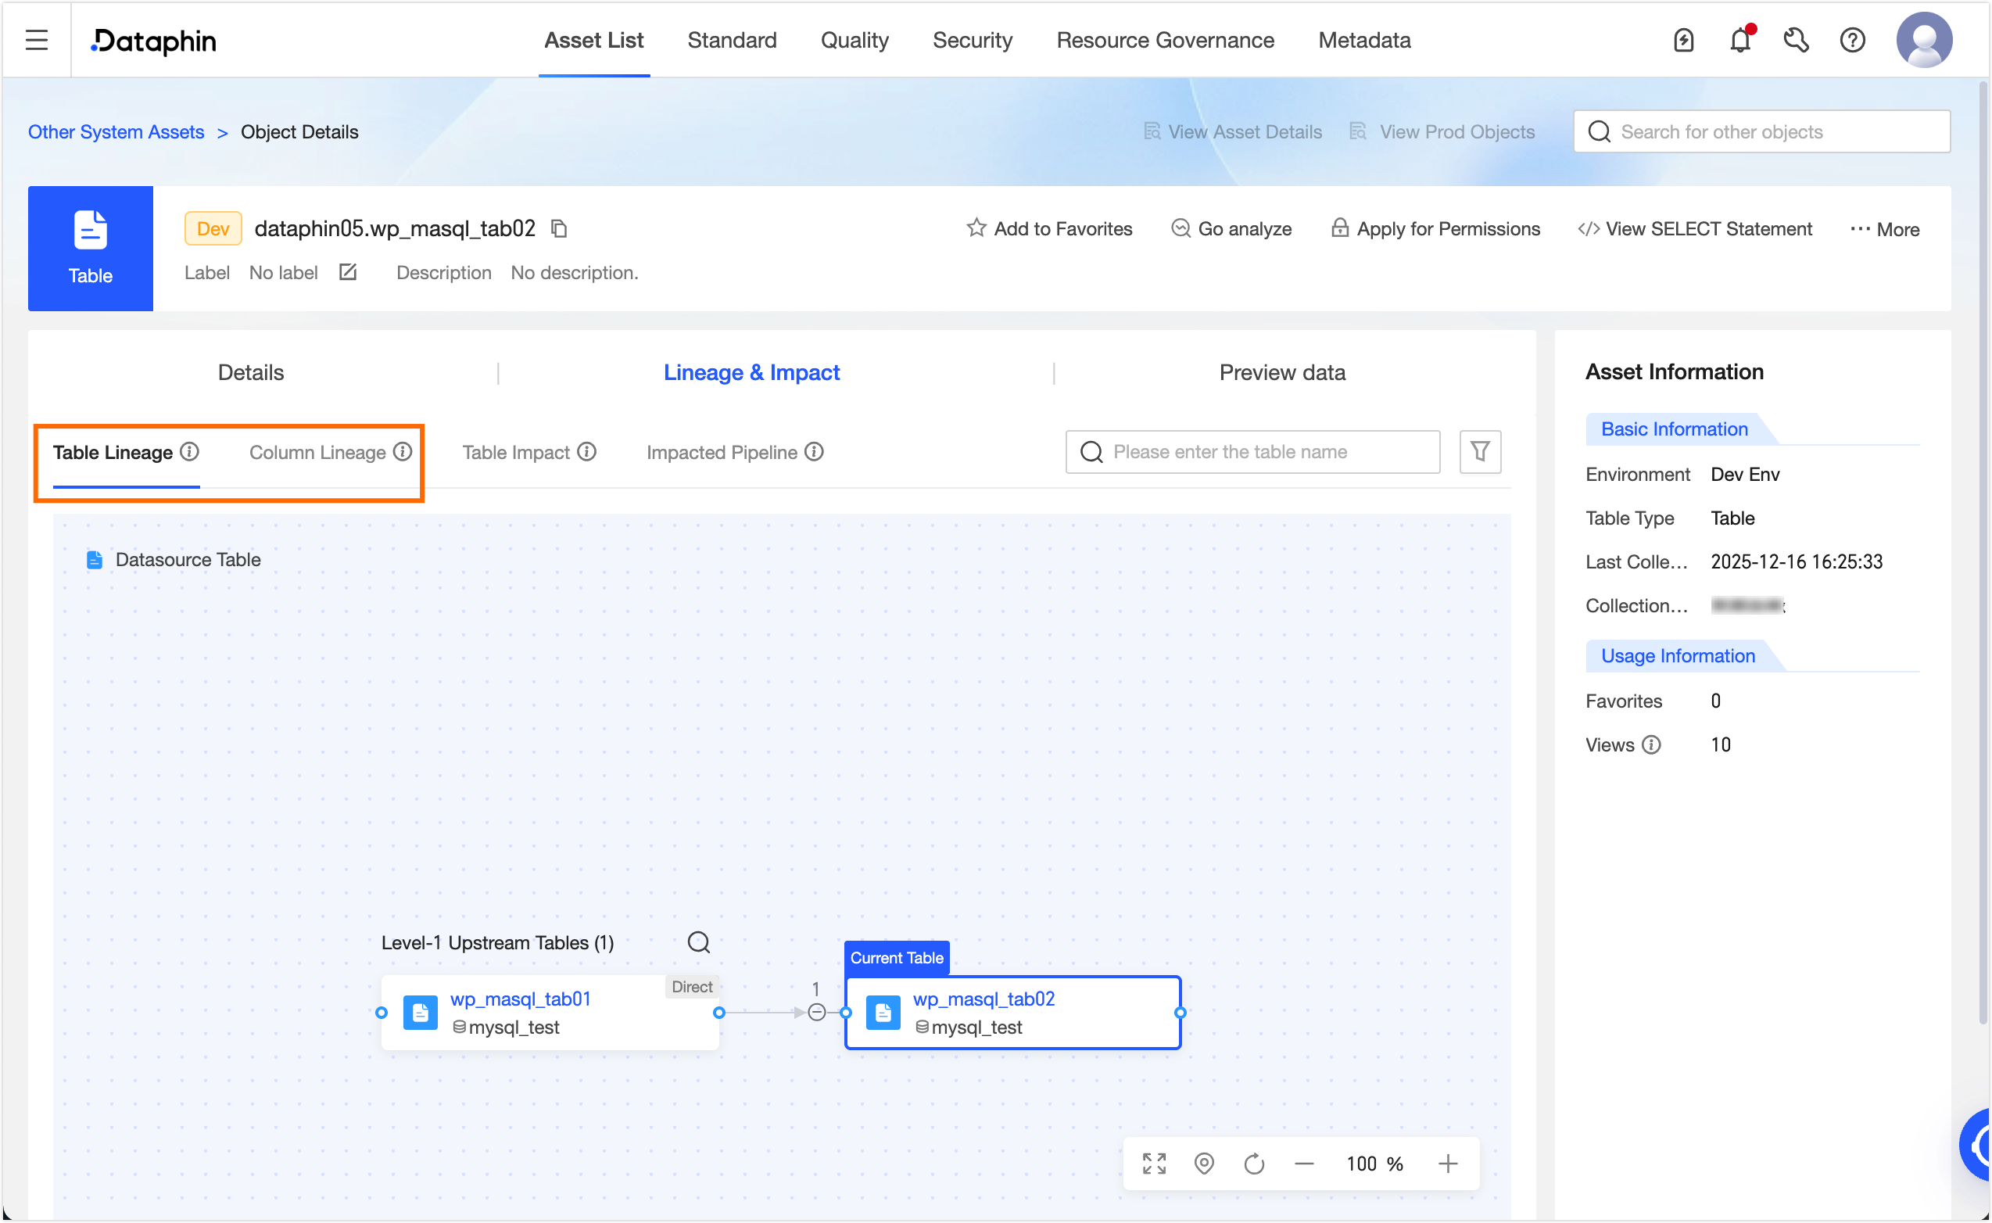The image size is (1992, 1223).
Task: Switch to Preview data tab
Action: click(x=1282, y=372)
